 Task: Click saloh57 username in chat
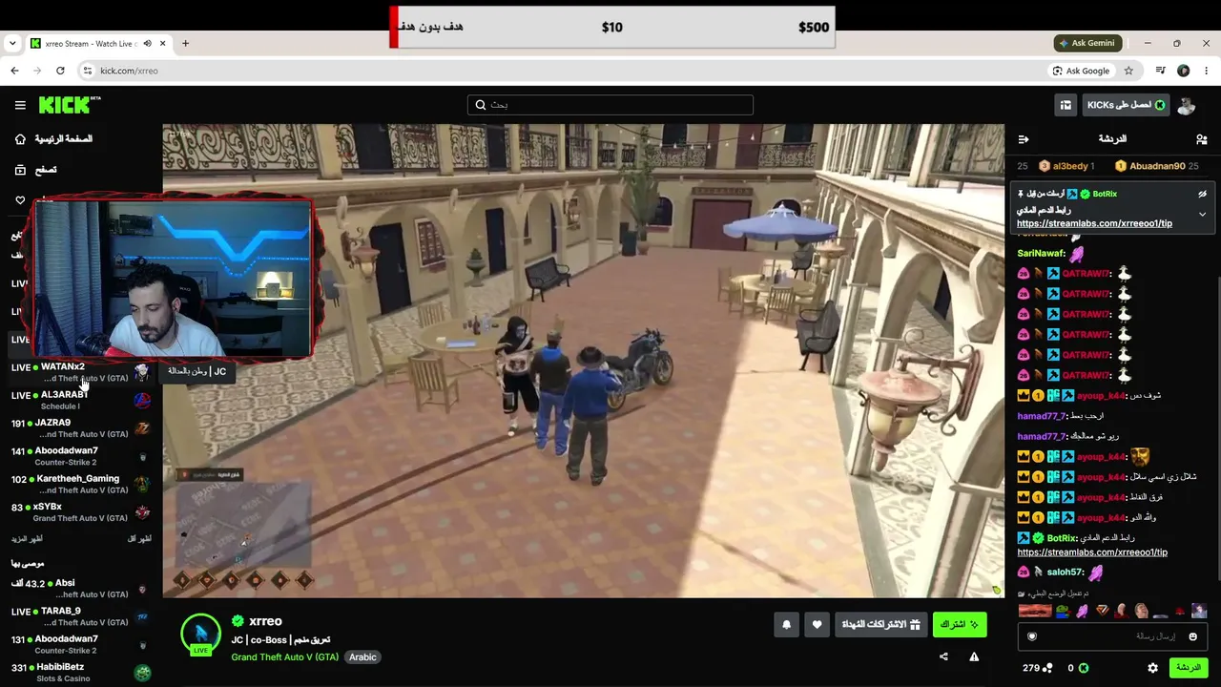point(1065,572)
